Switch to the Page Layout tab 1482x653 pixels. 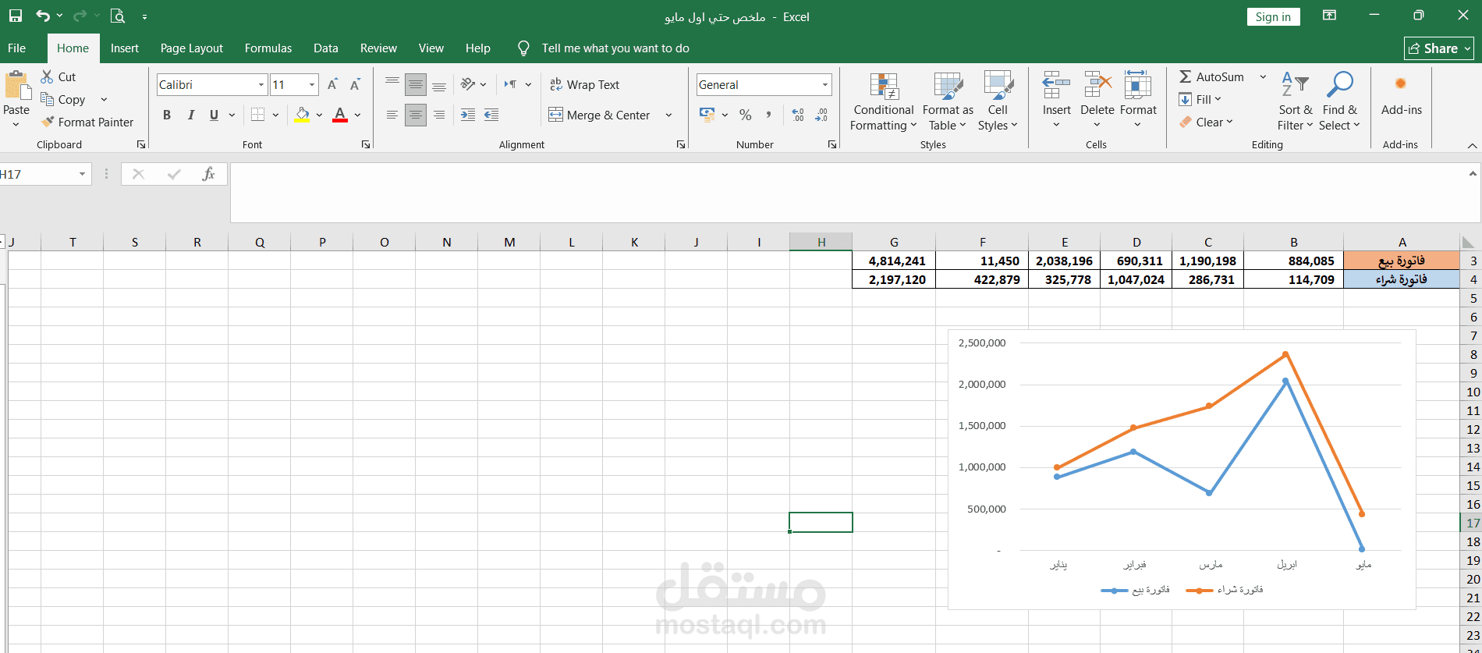pos(192,48)
